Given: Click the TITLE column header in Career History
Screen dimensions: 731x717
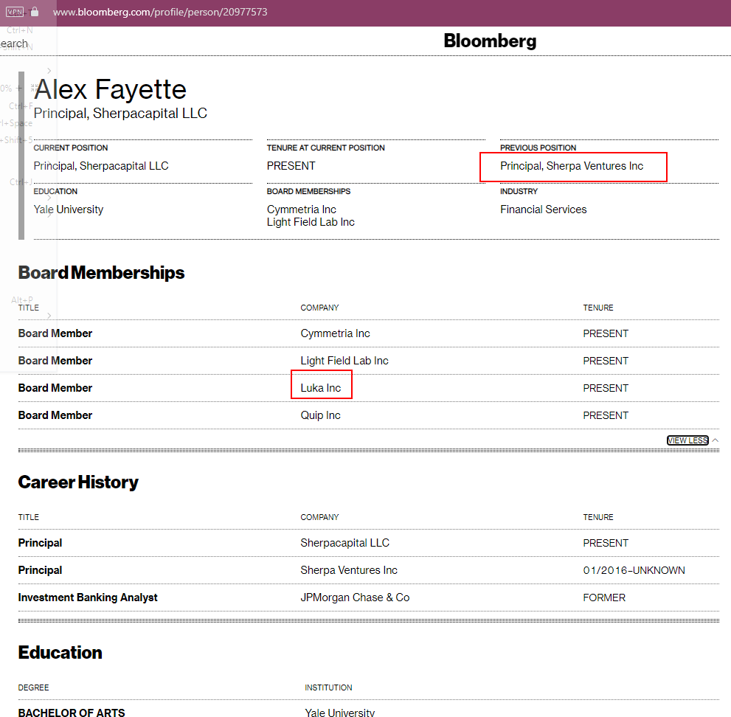Looking at the screenshot, I should click(x=29, y=517).
